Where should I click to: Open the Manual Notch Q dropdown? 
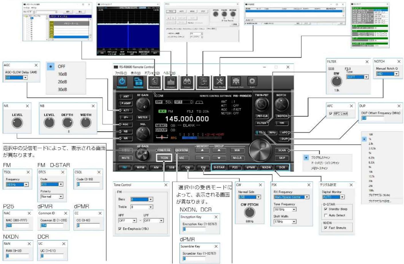tap(397, 74)
